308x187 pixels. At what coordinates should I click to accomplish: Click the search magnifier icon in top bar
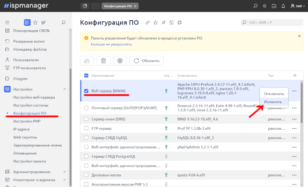pos(255,6)
